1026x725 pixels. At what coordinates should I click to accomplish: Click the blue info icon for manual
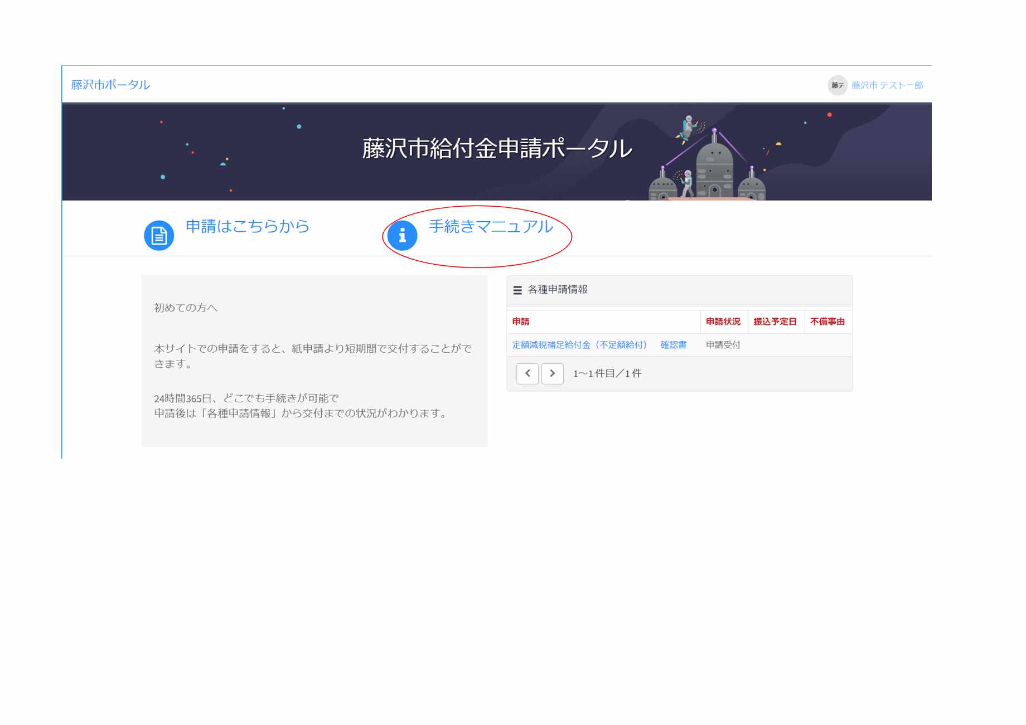(x=402, y=236)
